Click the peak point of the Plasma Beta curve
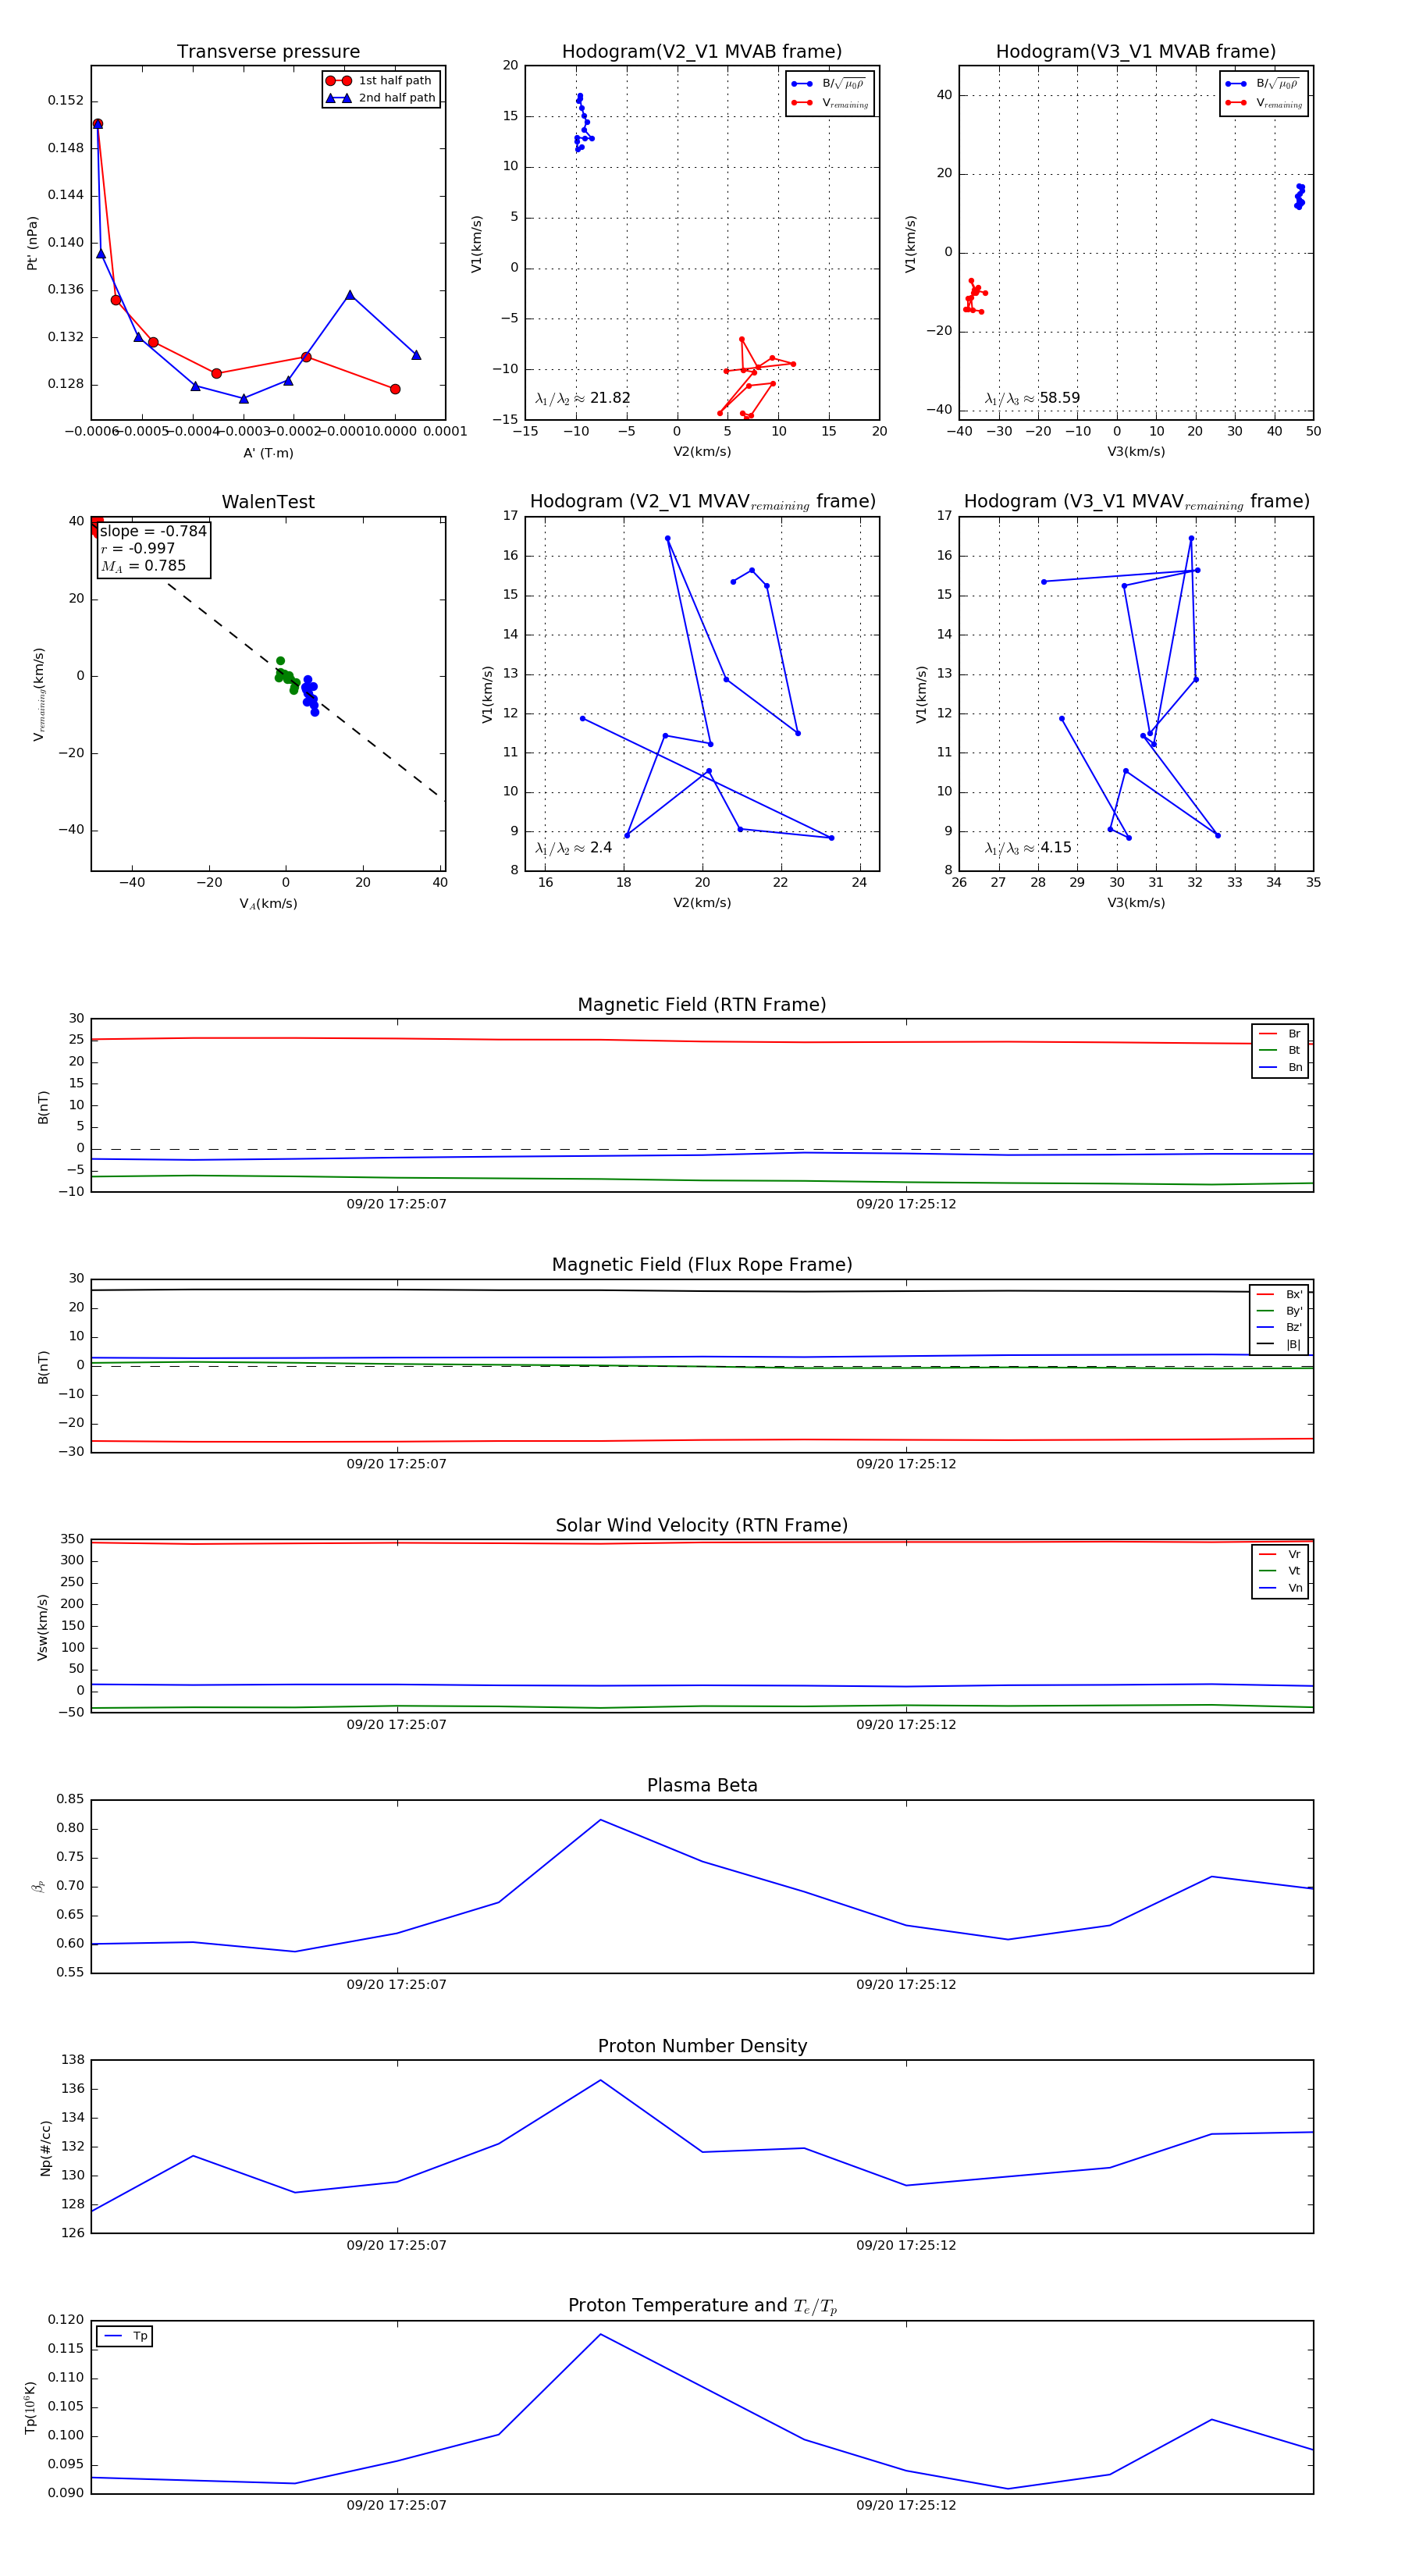The width and height of the screenshot is (1405, 2576). coord(601,1820)
